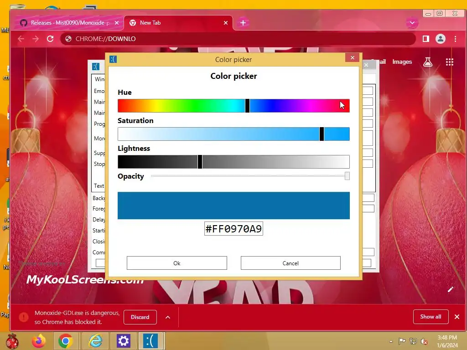Open a new browser tab with plus button
467x350 pixels.
[x=243, y=23]
